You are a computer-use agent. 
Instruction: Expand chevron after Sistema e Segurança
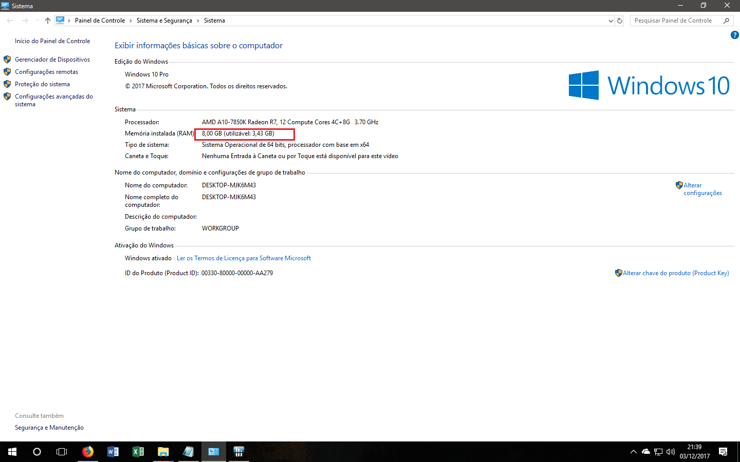tap(198, 21)
